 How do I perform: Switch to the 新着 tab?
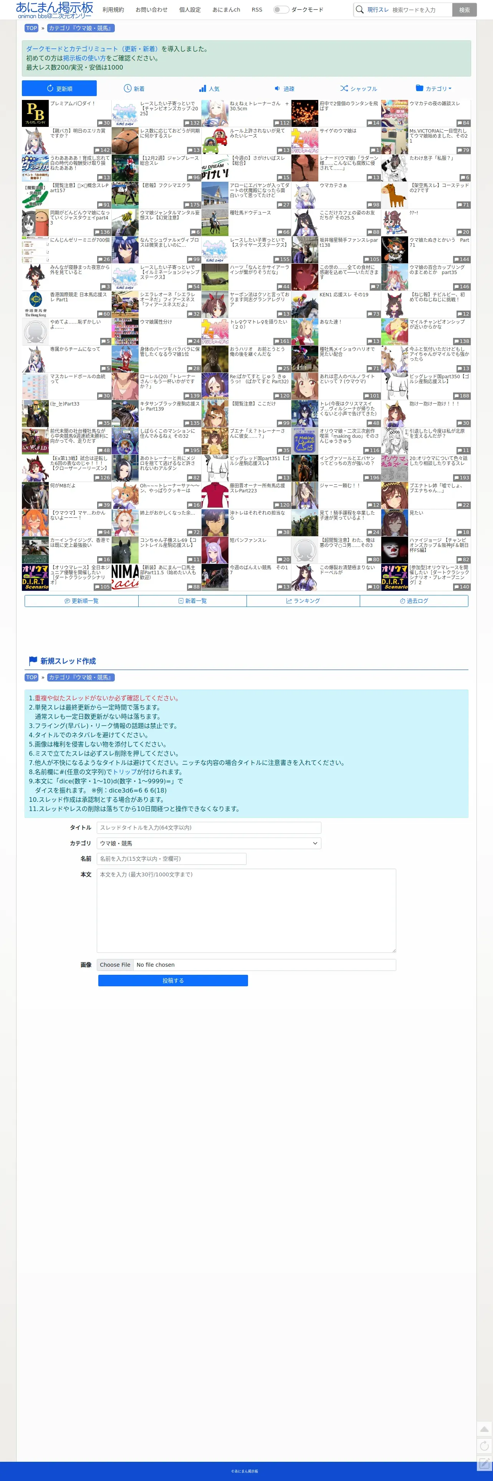pyautogui.click(x=134, y=88)
